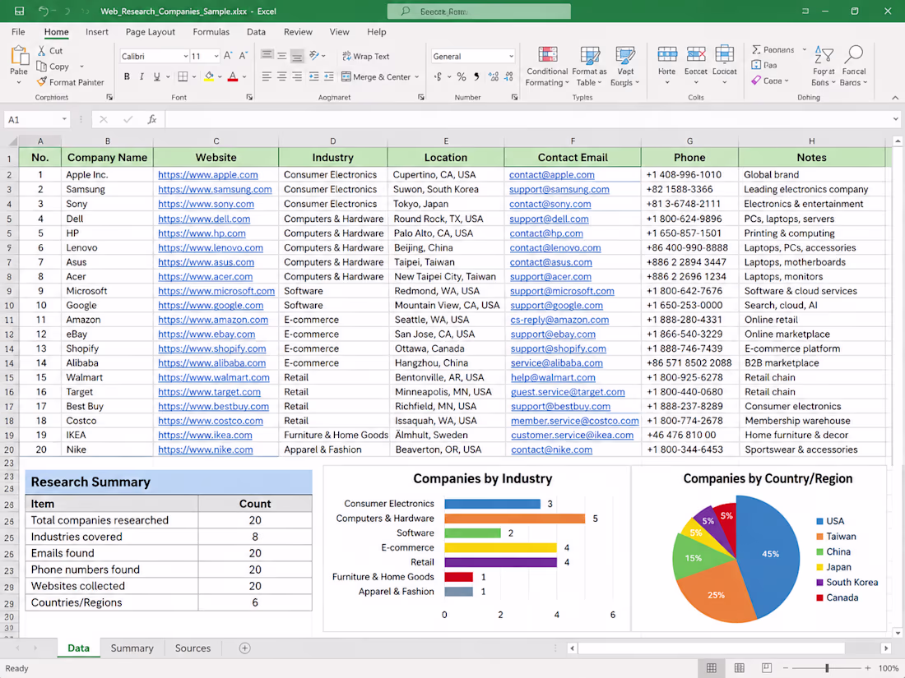The image size is (905, 678).
Task: Switch to the Insert ribbon tab
Action: 97,32
